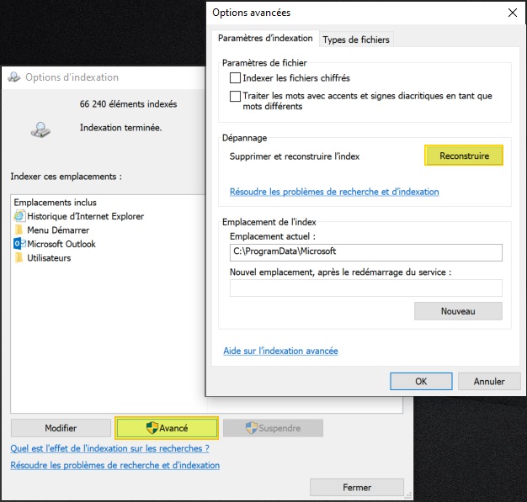
Task: Confirm with the OK button
Action: [421, 381]
